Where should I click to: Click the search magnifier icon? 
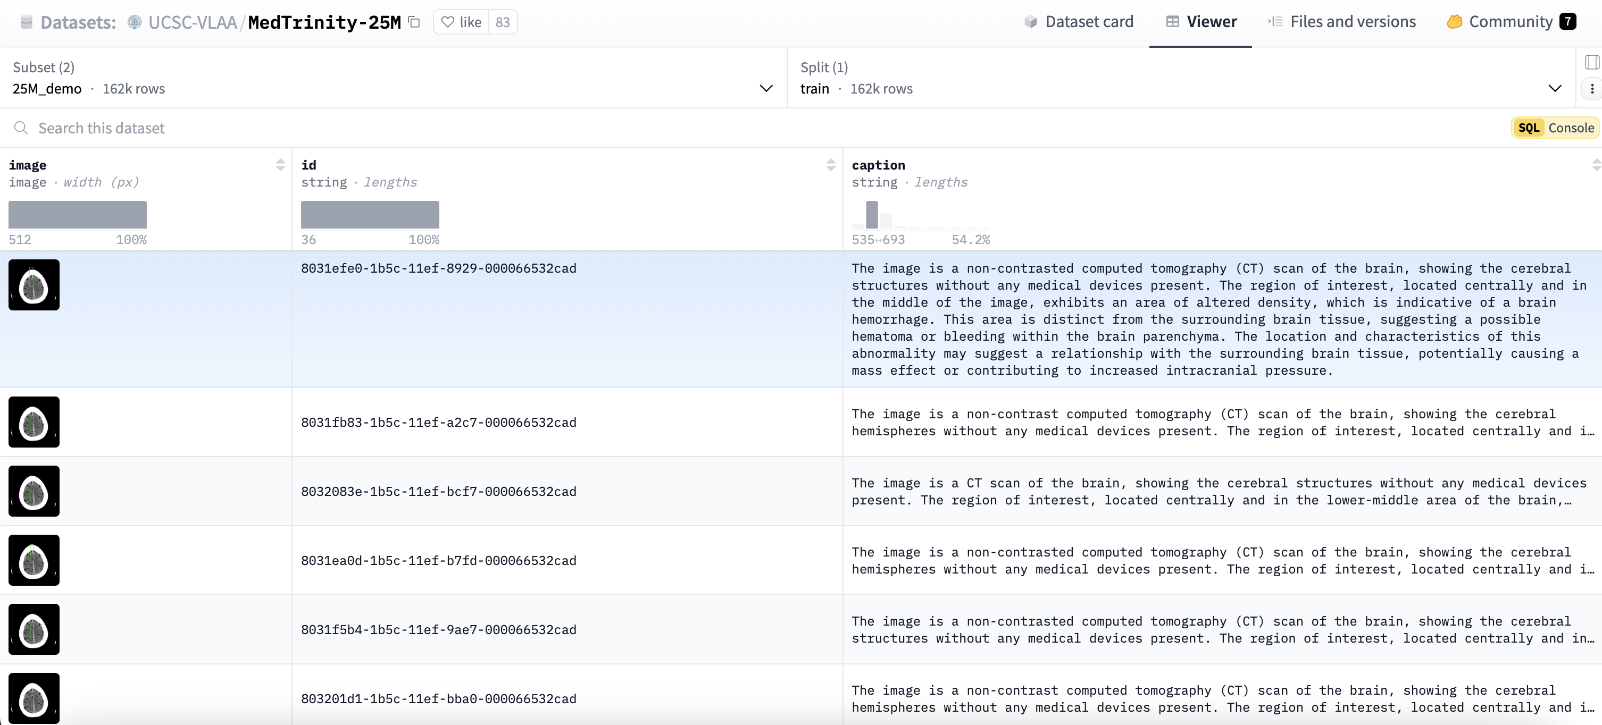click(21, 128)
